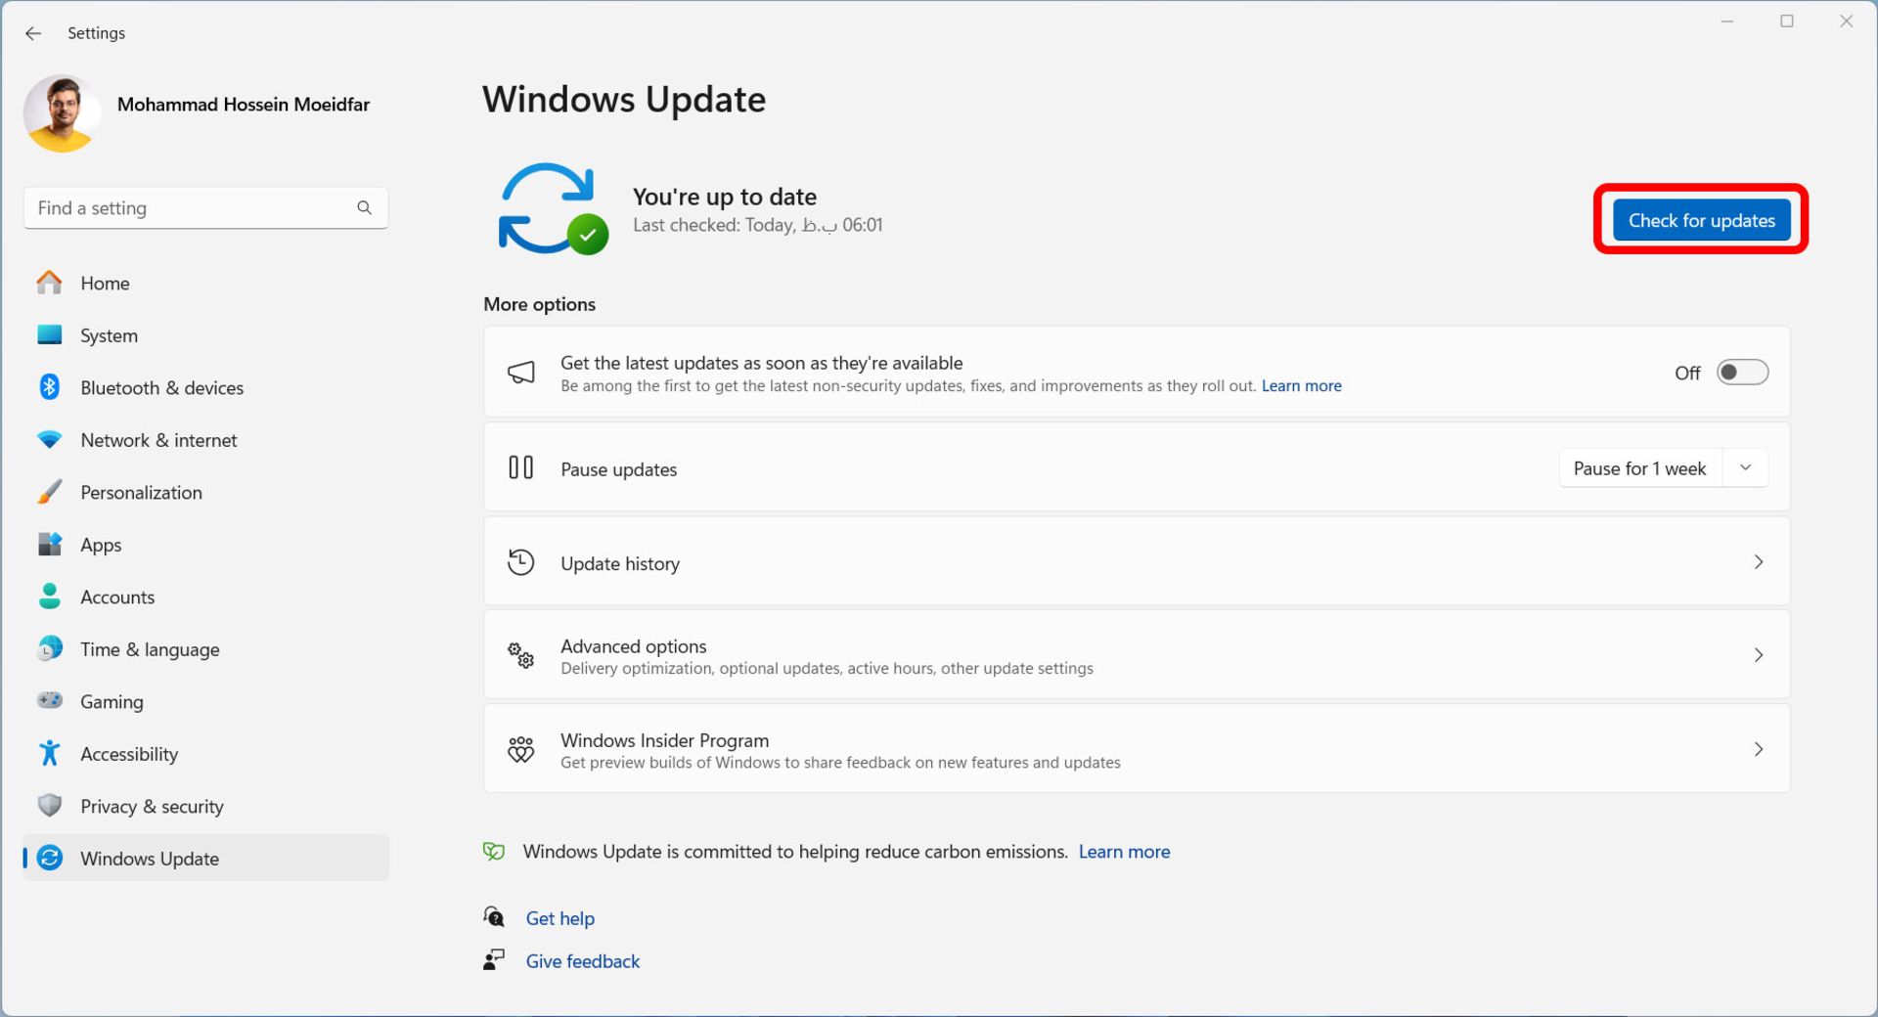The width and height of the screenshot is (1878, 1017).
Task: Click the Find a setting search field
Action: click(x=205, y=208)
